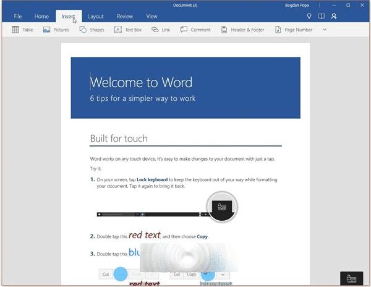The height and width of the screenshot is (287, 371).
Task: Click the Pictures icon in ribbon
Action: coord(46,30)
